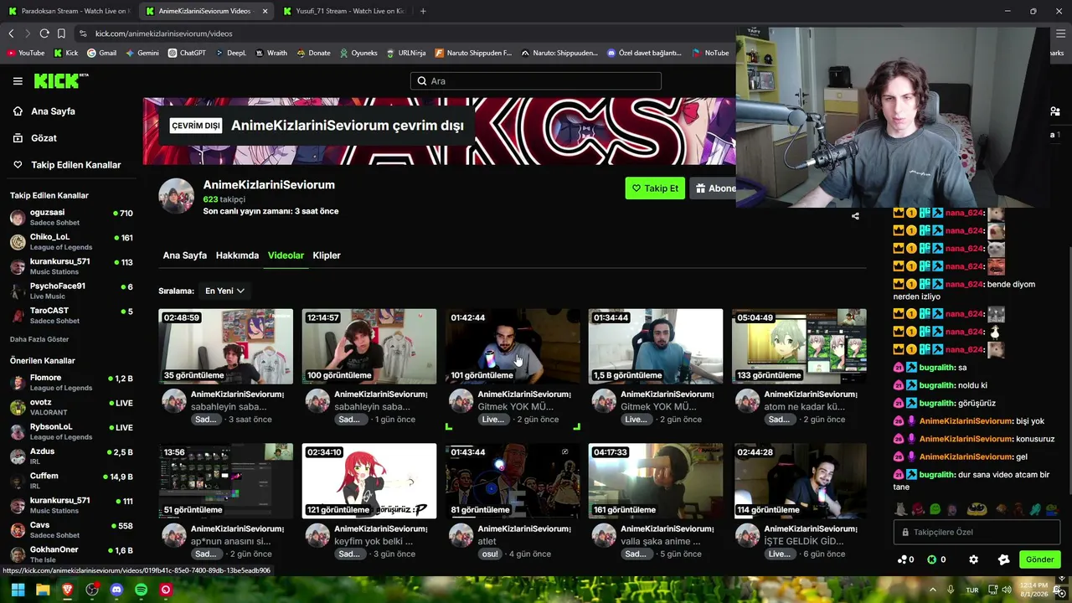Open TaroCAST channel in sidebar

point(71,316)
